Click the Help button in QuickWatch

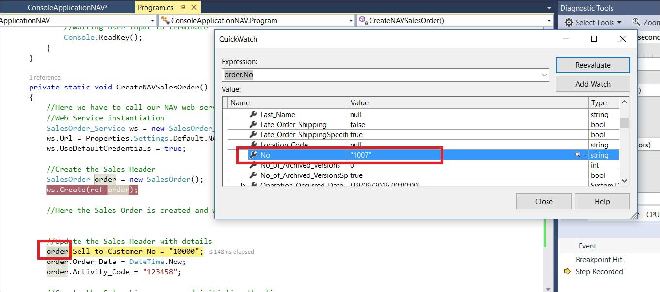pos(602,202)
